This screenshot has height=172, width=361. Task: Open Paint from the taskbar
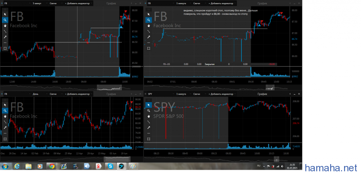point(133,166)
